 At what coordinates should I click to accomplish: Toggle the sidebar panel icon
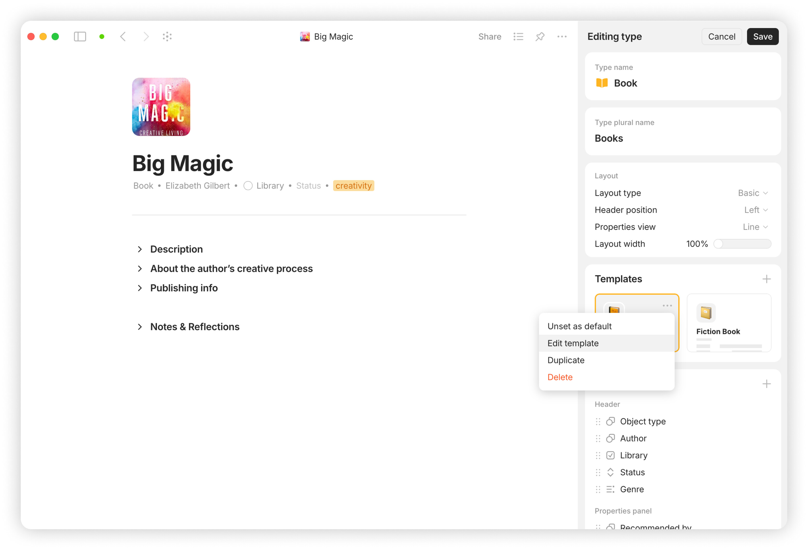pos(80,37)
